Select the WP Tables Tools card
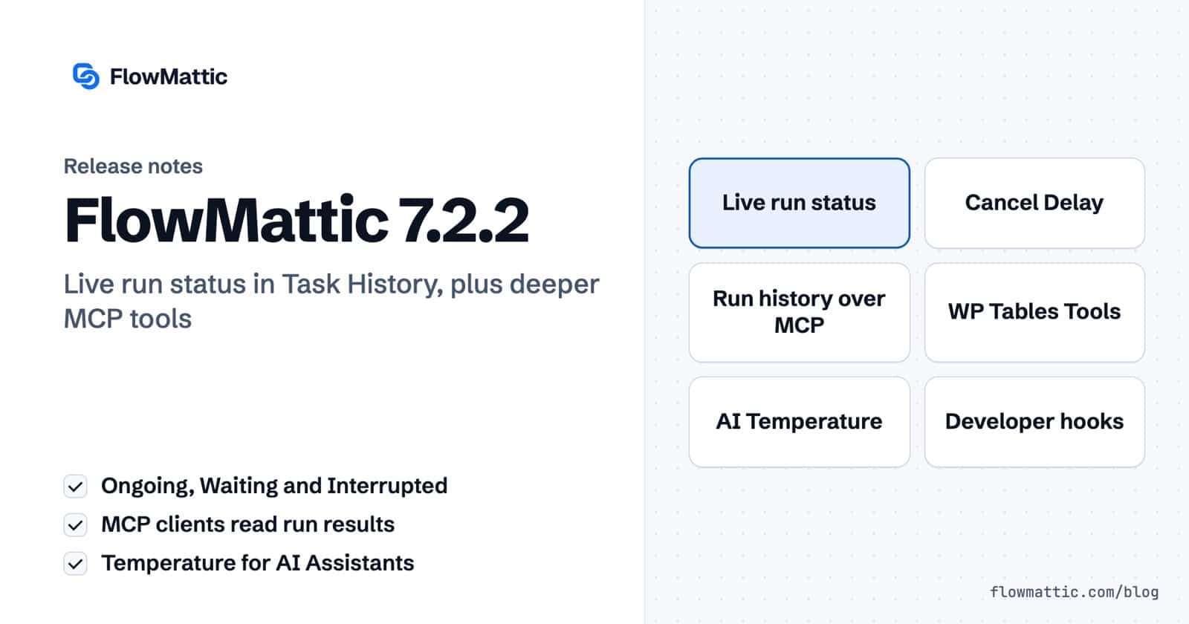The image size is (1189, 624). pyautogui.click(x=1034, y=312)
